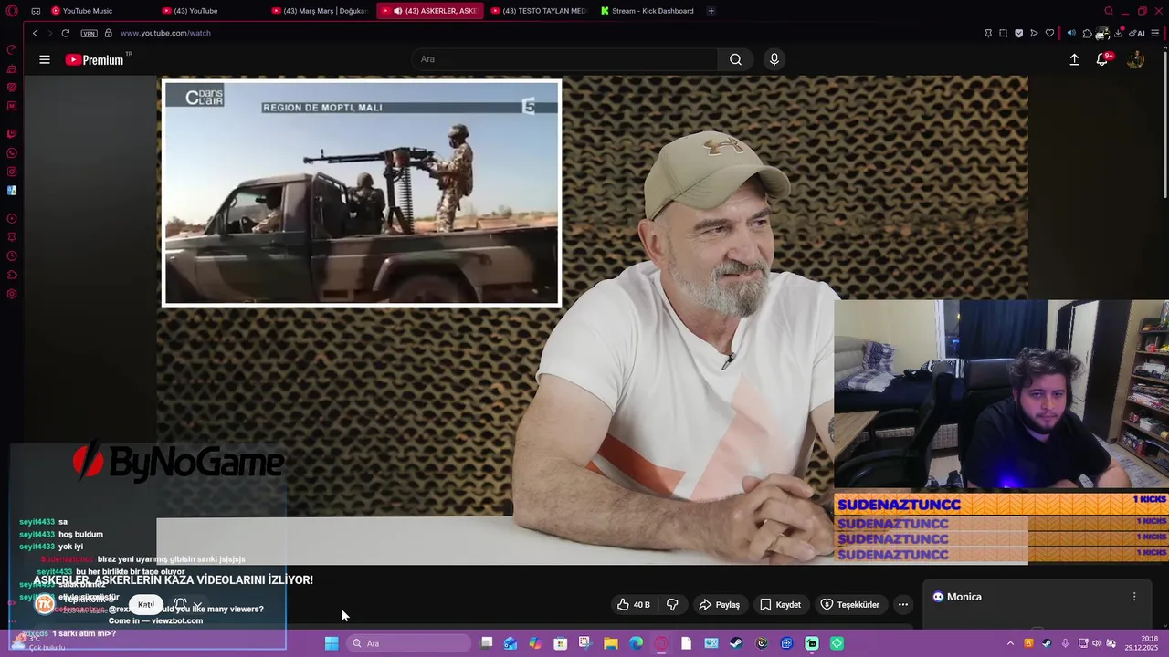
Task: Click the Teşekkürler thanks button
Action: [x=849, y=604]
